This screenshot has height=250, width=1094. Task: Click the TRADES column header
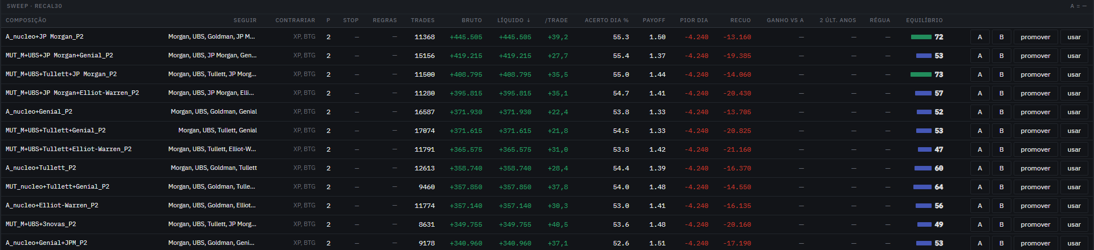(423, 20)
